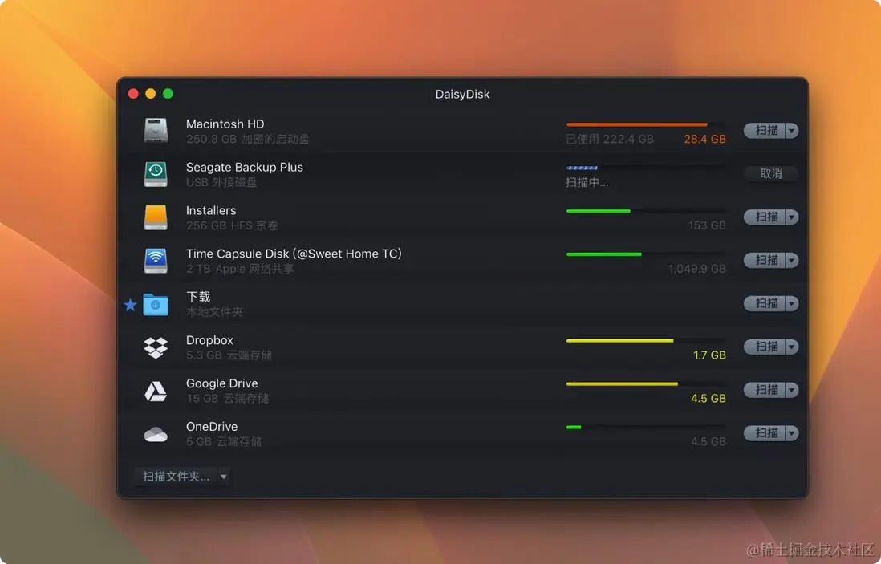The height and width of the screenshot is (564, 881).
Task: Select the 下载 folder name
Action: (x=197, y=297)
